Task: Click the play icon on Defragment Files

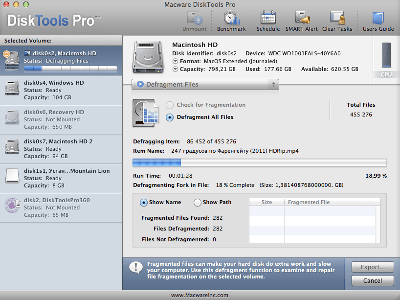Action: tap(140, 84)
